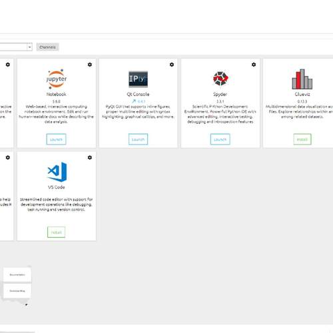Open the Spyder card's gear options
This screenshot has height=333, width=333.
(x=254, y=65)
